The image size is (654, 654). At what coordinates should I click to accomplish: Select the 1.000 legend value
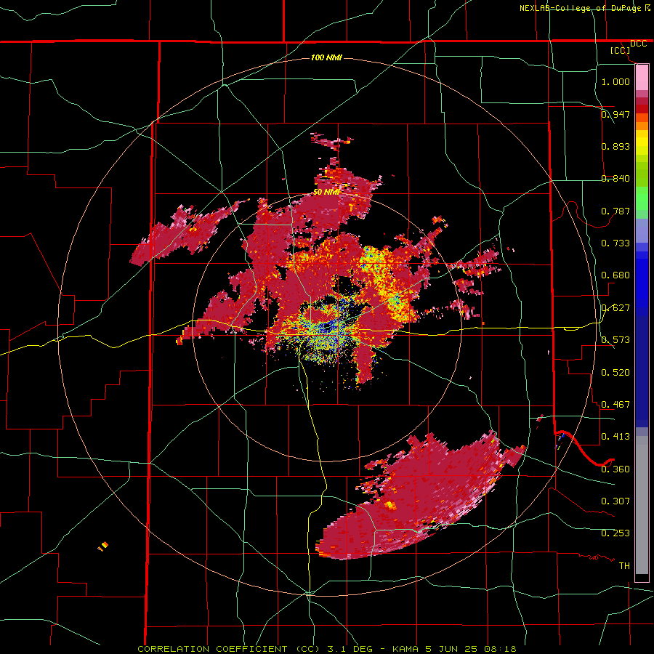coord(615,81)
